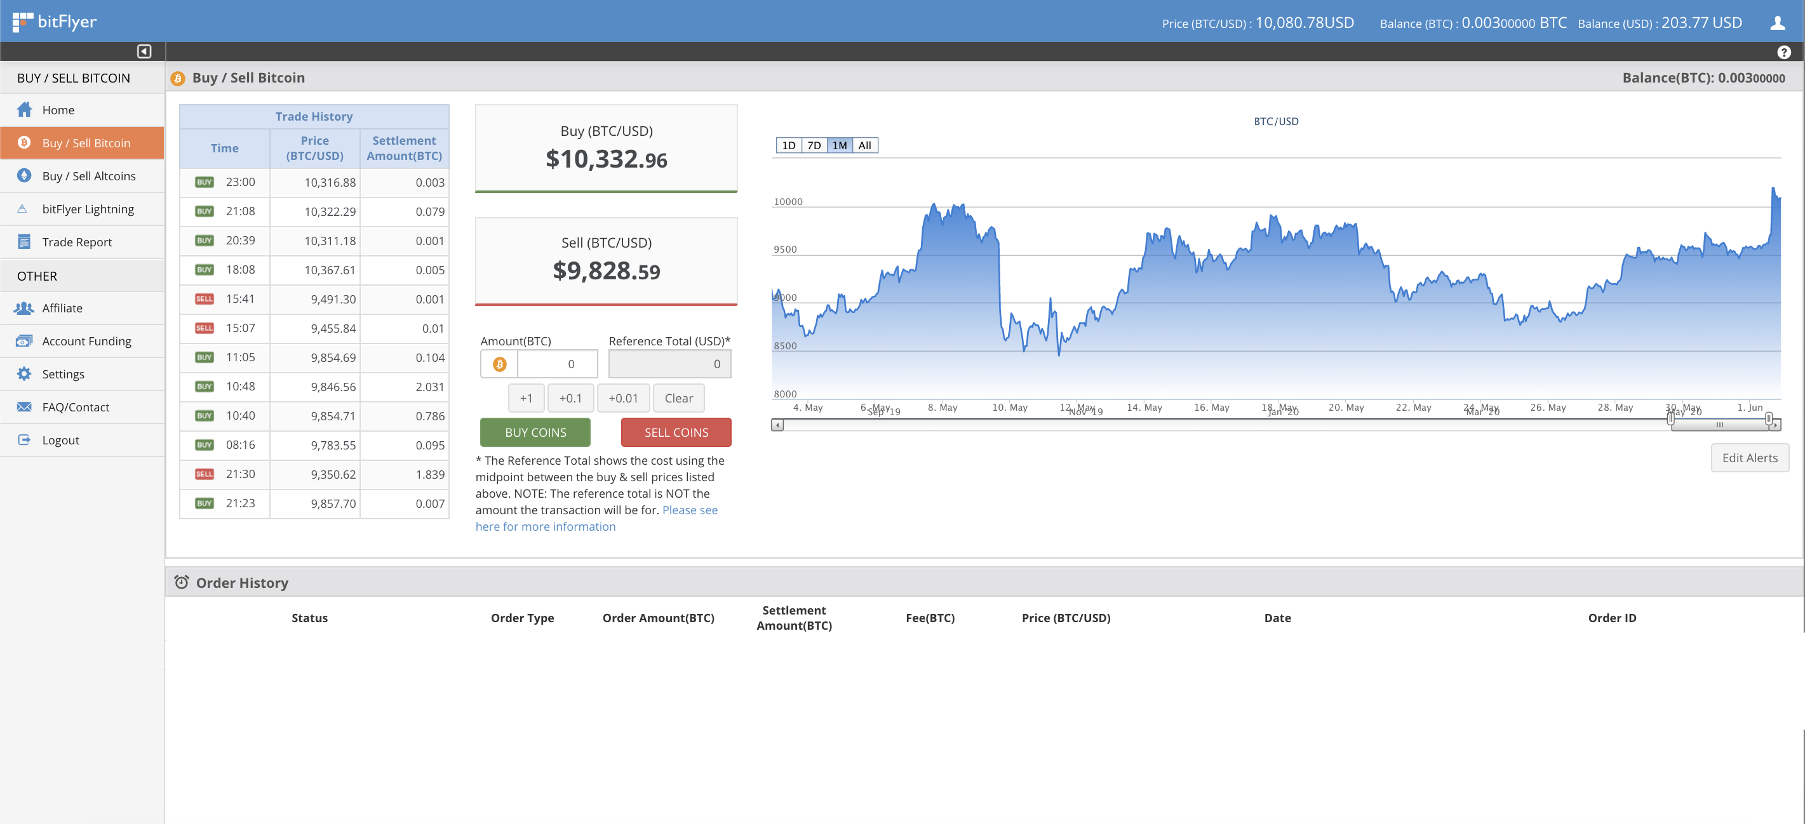The image size is (1805, 824).
Task: Click the FAQ/Contact envelope icon
Action: click(x=25, y=407)
